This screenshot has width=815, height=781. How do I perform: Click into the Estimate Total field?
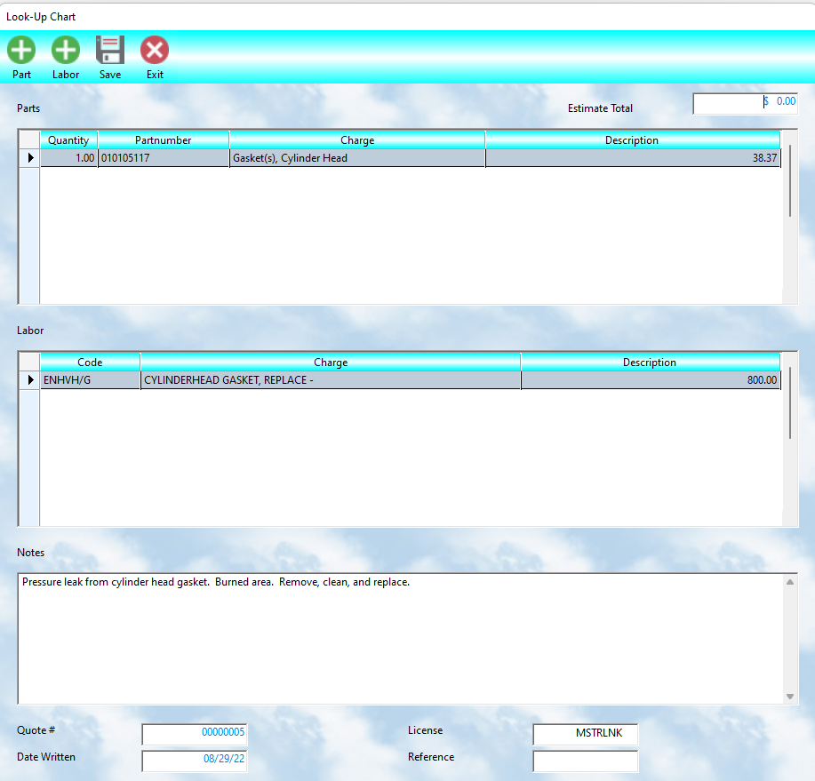tap(745, 103)
